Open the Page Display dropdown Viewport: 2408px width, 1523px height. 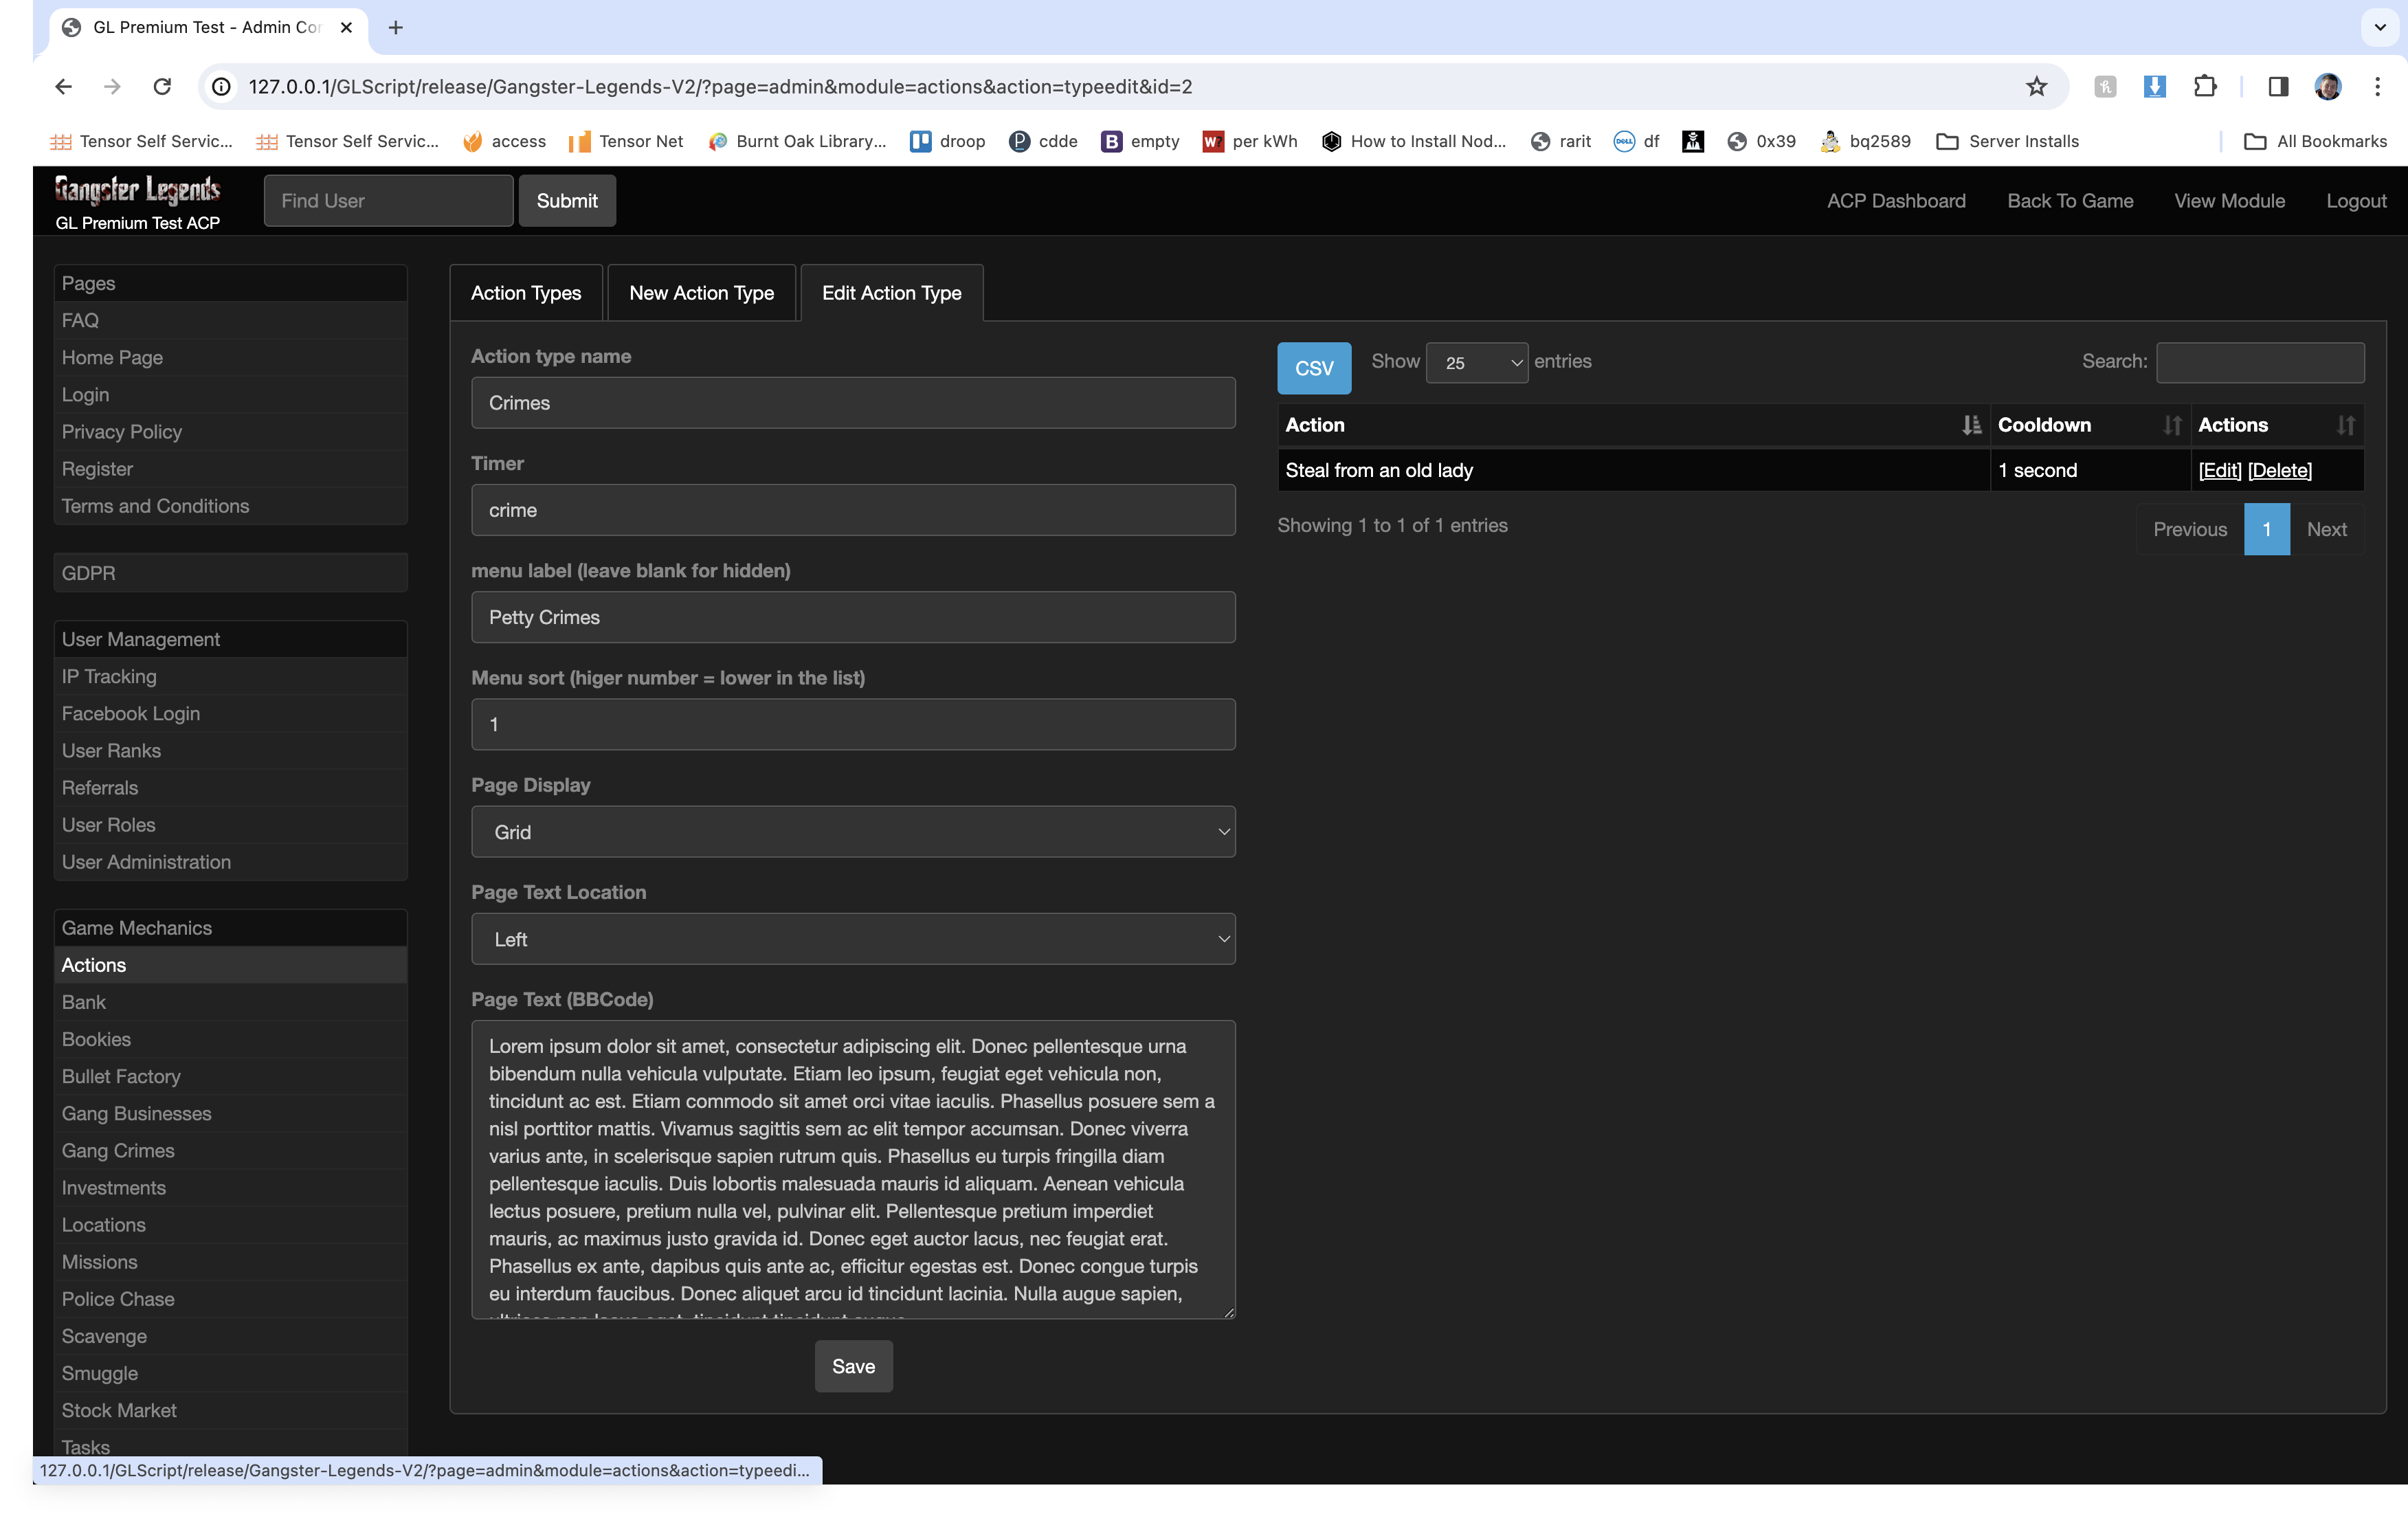tap(853, 832)
